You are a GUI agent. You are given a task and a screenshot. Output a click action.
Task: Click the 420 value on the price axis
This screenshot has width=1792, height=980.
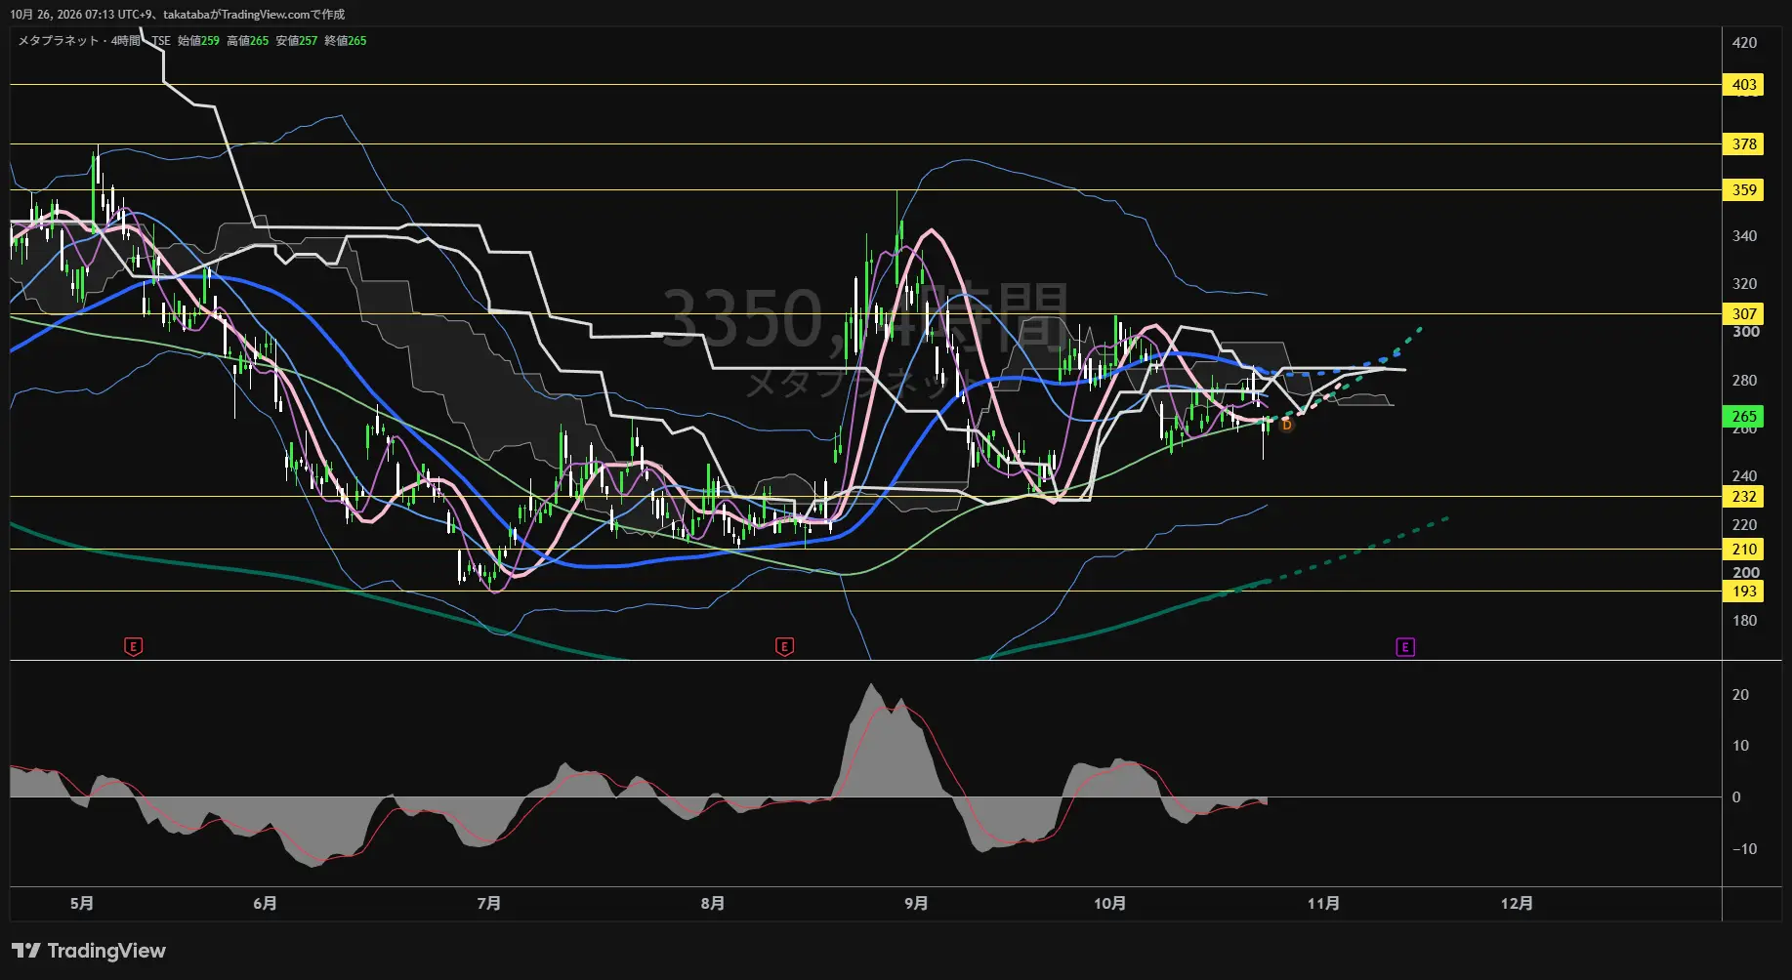coord(1744,43)
